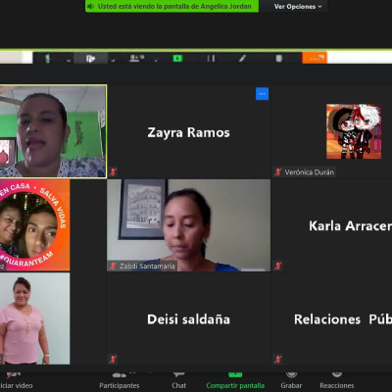Screen dimensions: 392x392
Task: Open the Participantes panel
Action: coord(120,381)
